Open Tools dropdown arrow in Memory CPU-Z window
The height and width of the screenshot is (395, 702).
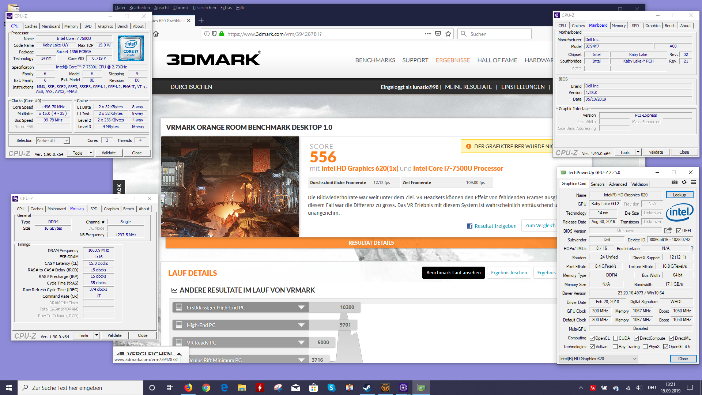[x=97, y=335]
